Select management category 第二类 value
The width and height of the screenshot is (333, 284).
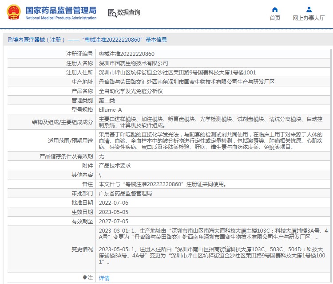point(107,101)
